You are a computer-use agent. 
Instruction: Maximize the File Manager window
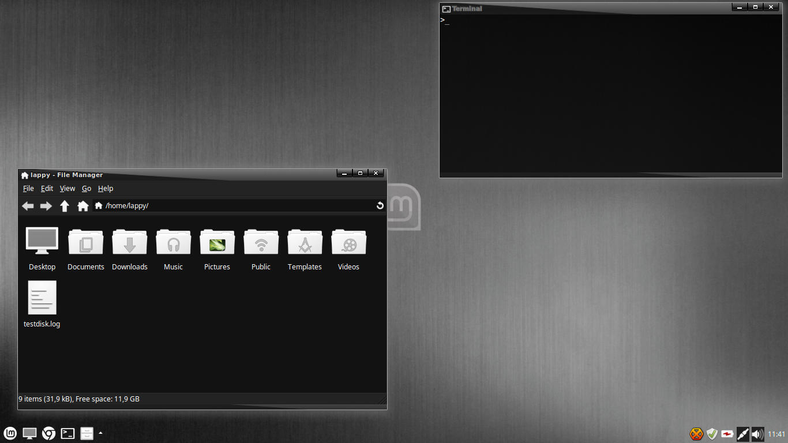(x=361, y=173)
